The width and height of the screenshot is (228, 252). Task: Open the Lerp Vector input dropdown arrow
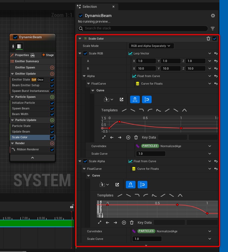209,53
